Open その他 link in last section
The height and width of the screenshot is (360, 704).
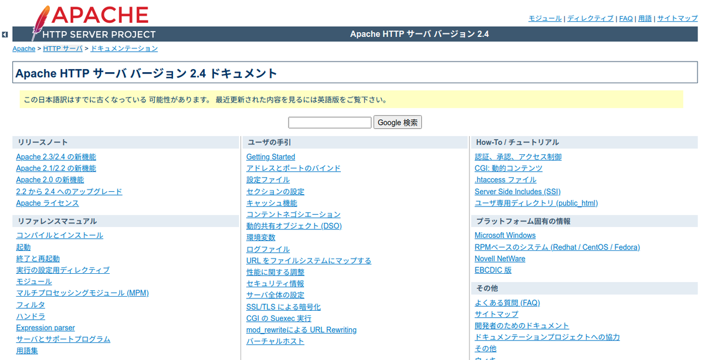click(x=485, y=349)
